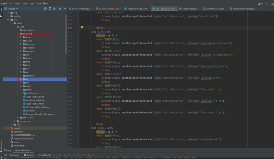Toggle the Project tool window side button
This screenshot has height=159, width=274.
1,12
